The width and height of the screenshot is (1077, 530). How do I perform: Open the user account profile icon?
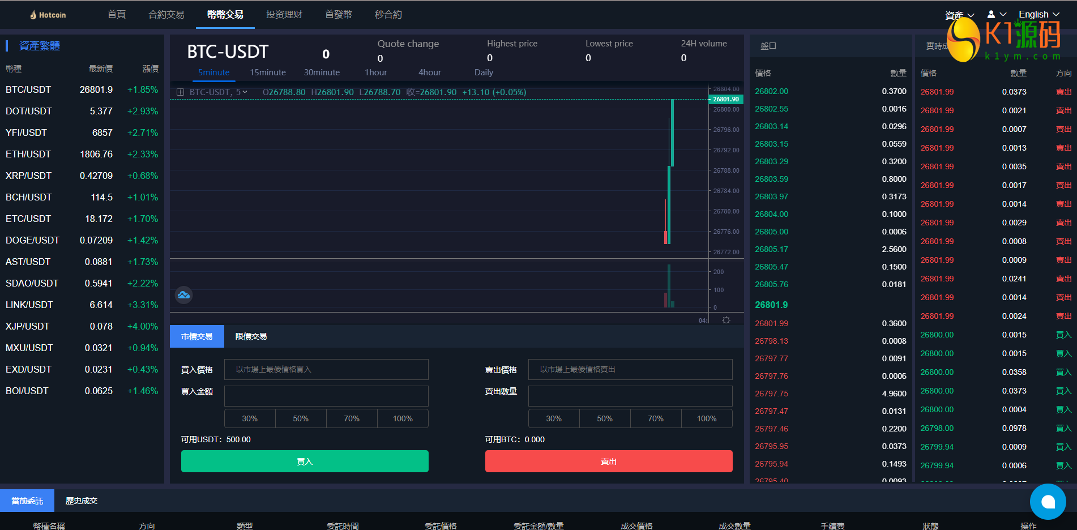[x=991, y=14]
